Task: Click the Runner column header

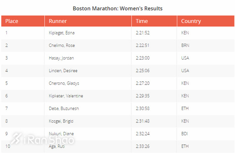Action: [x=58, y=21]
